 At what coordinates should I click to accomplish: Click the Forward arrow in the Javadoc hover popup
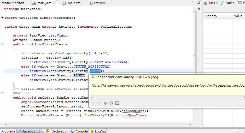coord(99,103)
